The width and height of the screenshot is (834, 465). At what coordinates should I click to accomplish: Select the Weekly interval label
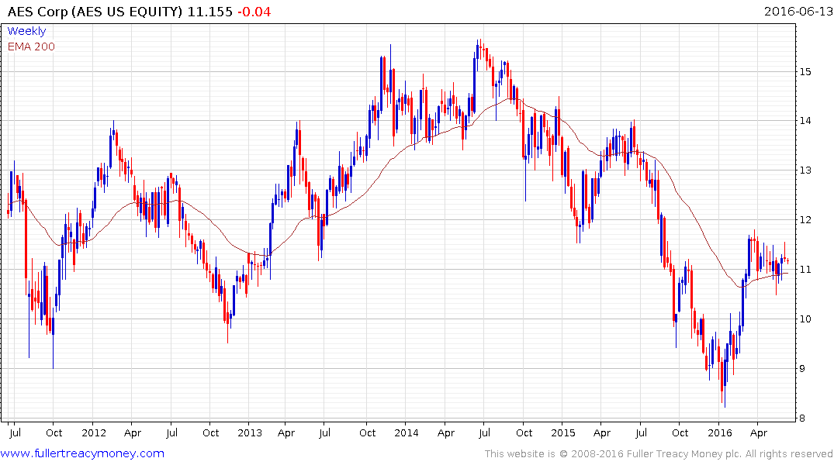click(26, 31)
